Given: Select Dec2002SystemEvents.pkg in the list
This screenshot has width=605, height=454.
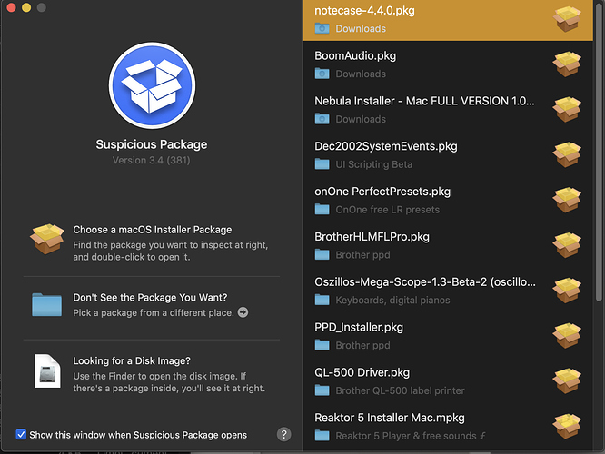Looking at the screenshot, I should click(448, 154).
